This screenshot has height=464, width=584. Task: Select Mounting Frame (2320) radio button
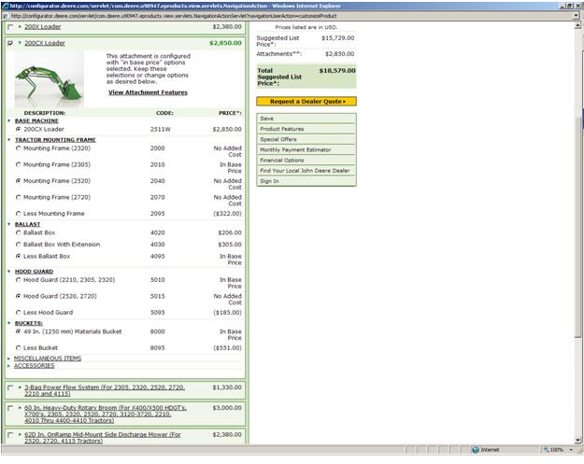[x=19, y=148]
